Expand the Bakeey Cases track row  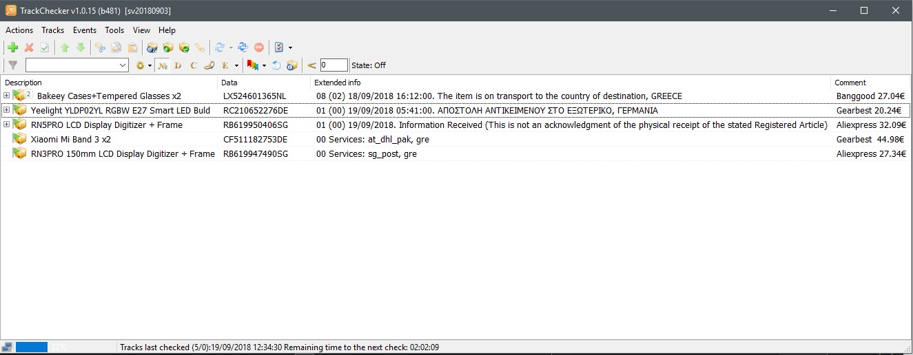pyautogui.click(x=7, y=96)
